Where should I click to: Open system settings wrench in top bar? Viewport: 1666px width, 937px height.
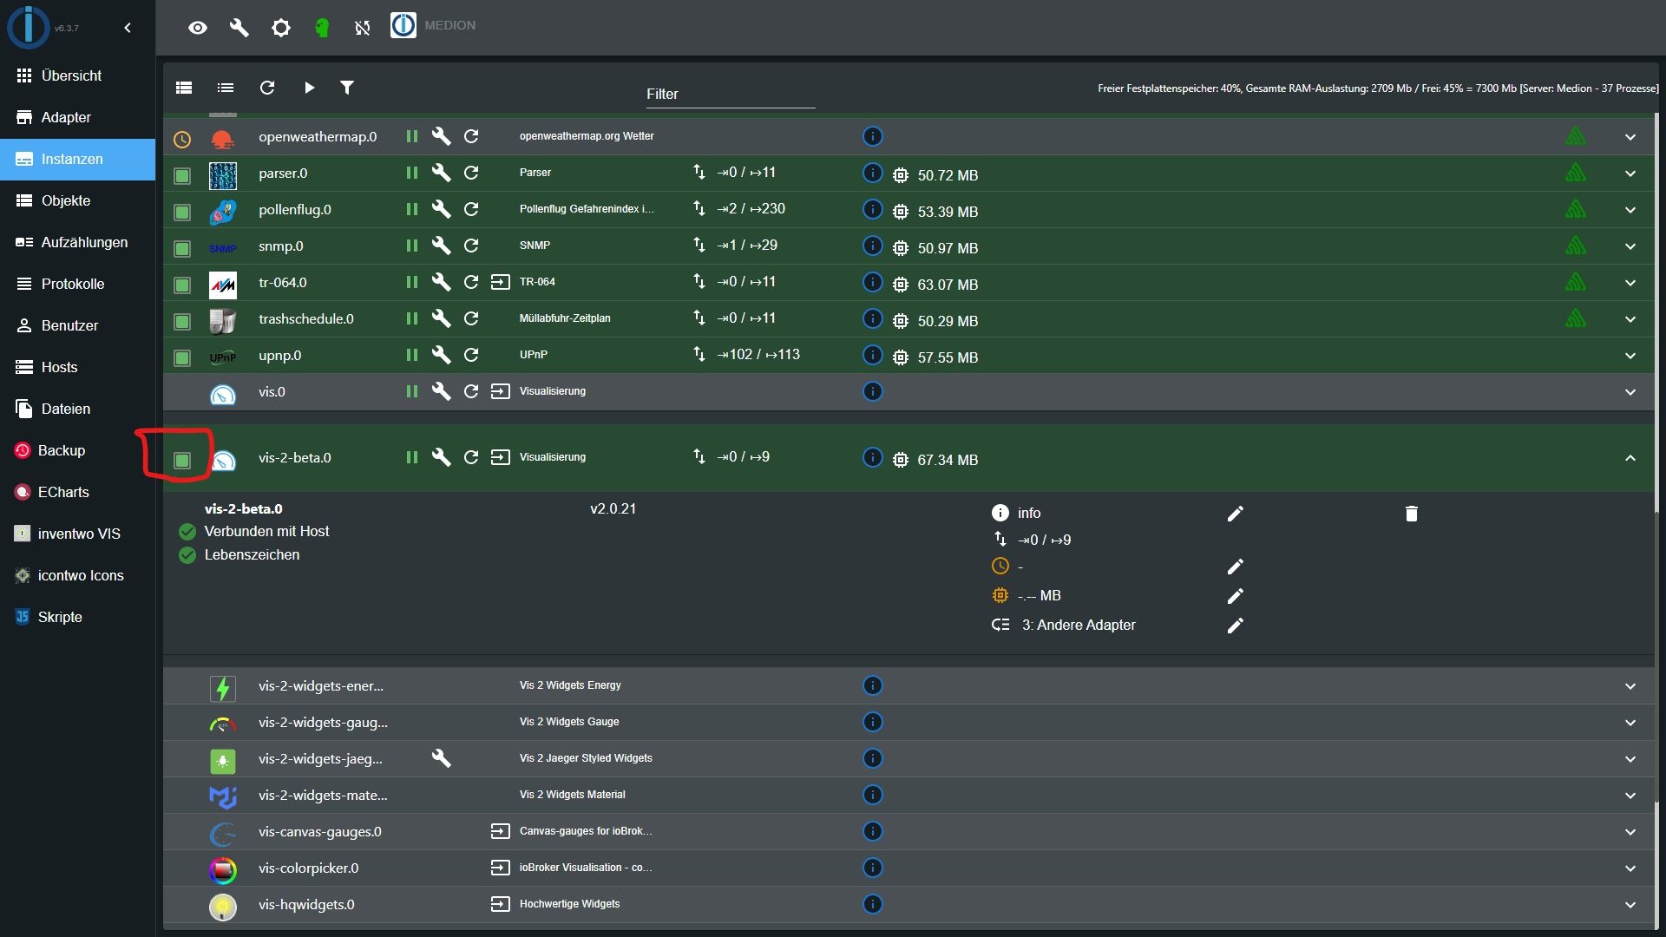(x=239, y=28)
